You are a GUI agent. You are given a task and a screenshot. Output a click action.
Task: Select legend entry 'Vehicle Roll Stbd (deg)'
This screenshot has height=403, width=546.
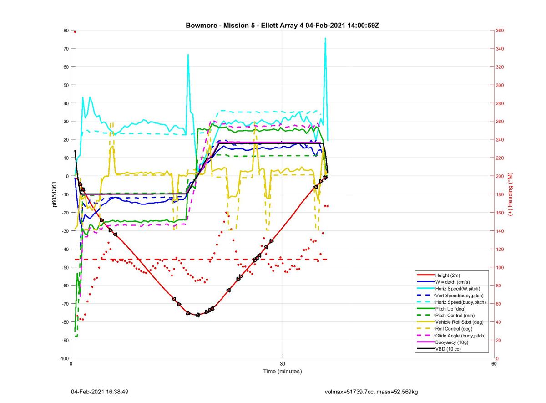click(x=459, y=322)
